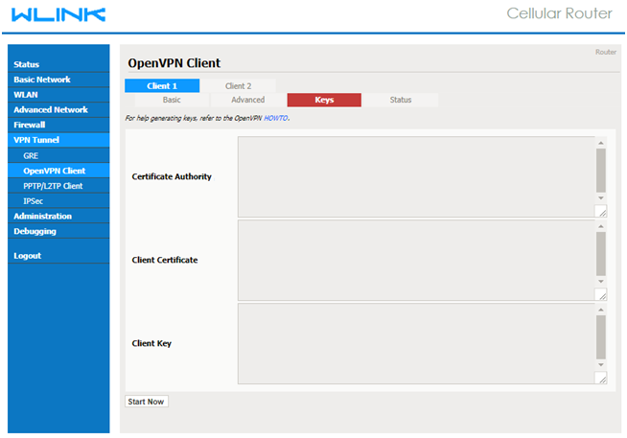Click the Certificate Authority label

click(172, 176)
